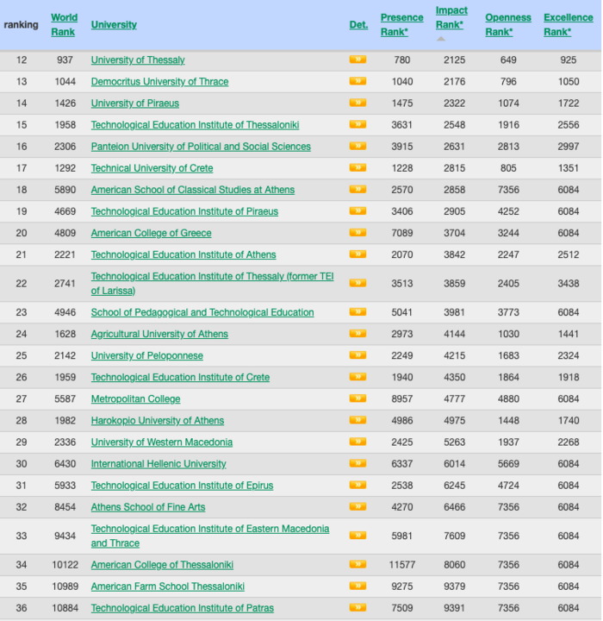Visit University of Peloponnese link
Image resolution: width=603 pixels, height=621 pixels.
[x=147, y=355]
